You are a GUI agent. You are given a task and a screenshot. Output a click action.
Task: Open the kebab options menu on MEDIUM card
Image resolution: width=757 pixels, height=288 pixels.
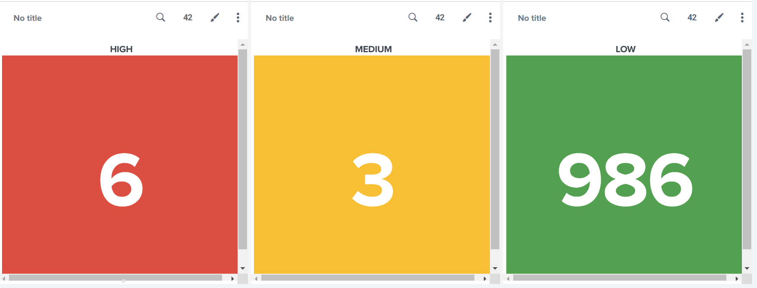490,18
